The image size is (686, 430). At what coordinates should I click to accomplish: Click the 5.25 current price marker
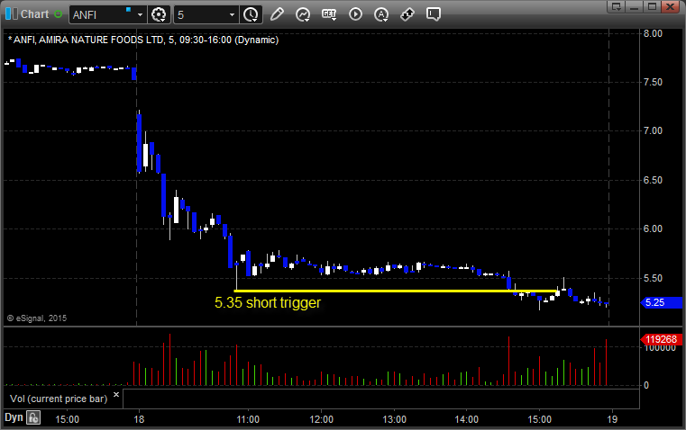[x=662, y=302]
